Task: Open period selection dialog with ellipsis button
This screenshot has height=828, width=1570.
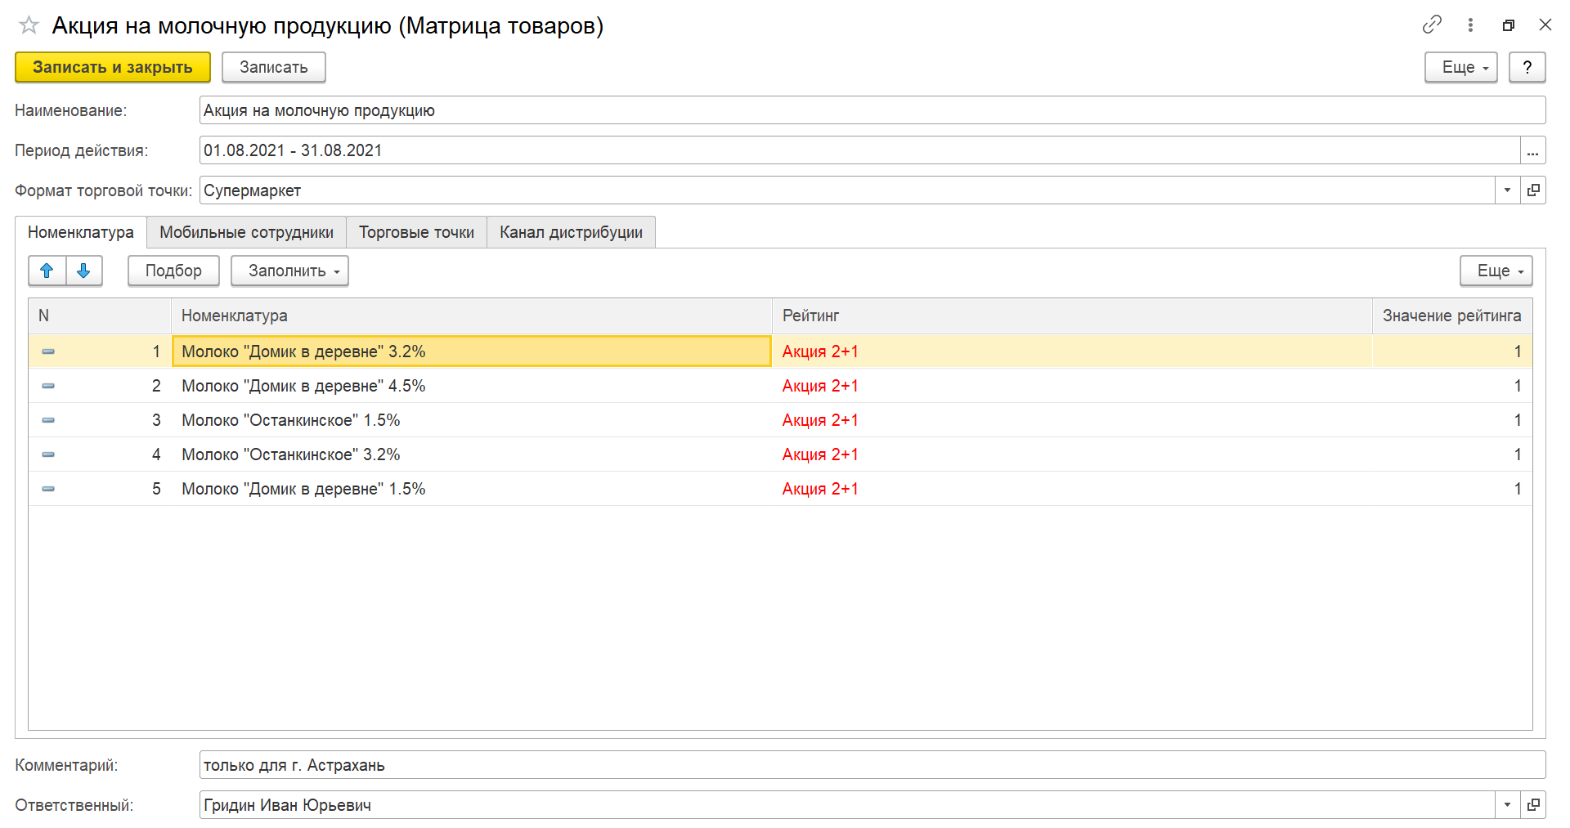Action: tap(1532, 150)
